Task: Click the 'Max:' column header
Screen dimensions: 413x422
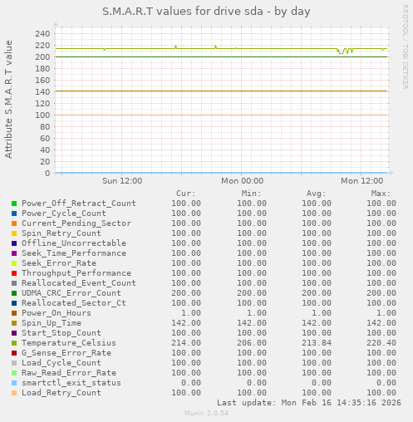Action: pos(381,194)
